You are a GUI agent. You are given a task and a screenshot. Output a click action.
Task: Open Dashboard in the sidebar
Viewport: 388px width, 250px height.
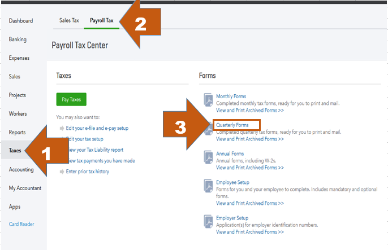coord(21,21)
